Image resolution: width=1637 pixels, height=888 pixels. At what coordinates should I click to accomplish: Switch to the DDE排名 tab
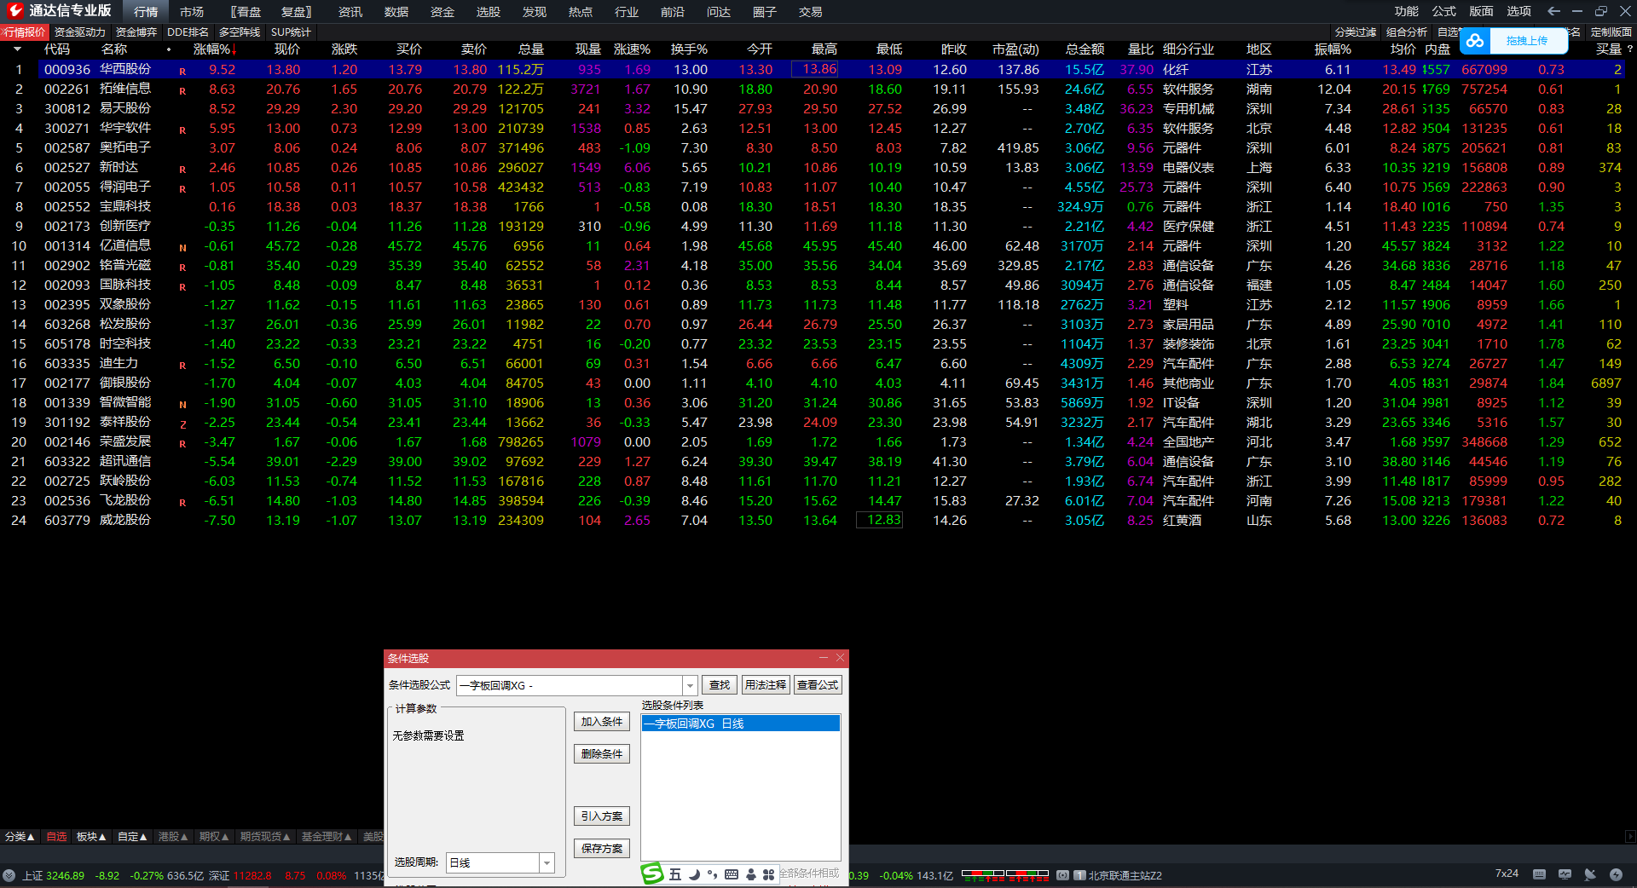[188, 32]
